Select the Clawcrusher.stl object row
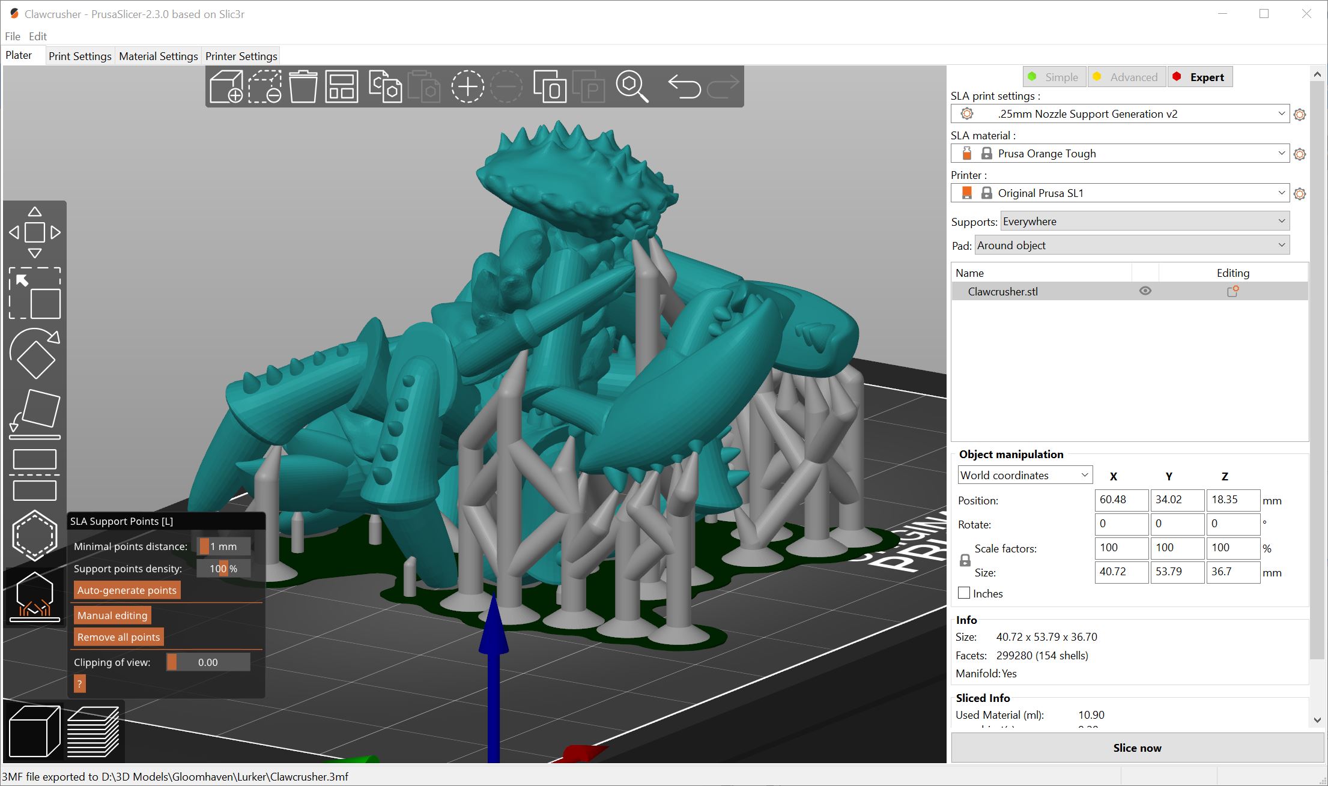 click(x=1130, y=291)
